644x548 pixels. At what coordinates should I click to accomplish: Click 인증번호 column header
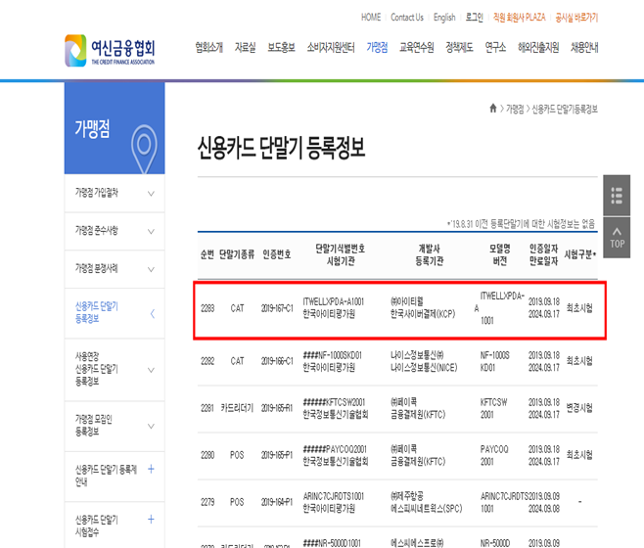coord(277,254)
